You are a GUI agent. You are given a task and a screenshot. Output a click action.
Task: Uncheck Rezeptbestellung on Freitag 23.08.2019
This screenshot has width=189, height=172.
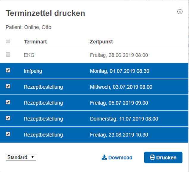[8, 134]
